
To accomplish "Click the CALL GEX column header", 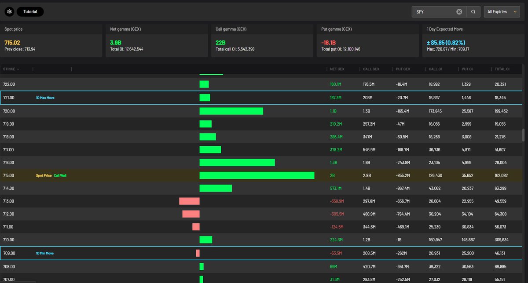I will [371, 69].
